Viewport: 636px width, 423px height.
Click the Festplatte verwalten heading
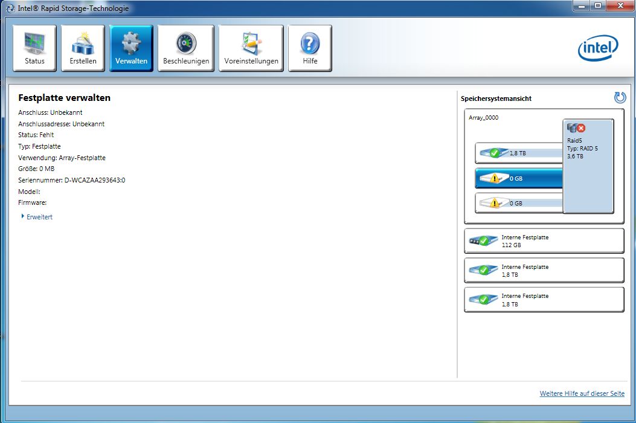pyautogui.click(x=64, y=98)
